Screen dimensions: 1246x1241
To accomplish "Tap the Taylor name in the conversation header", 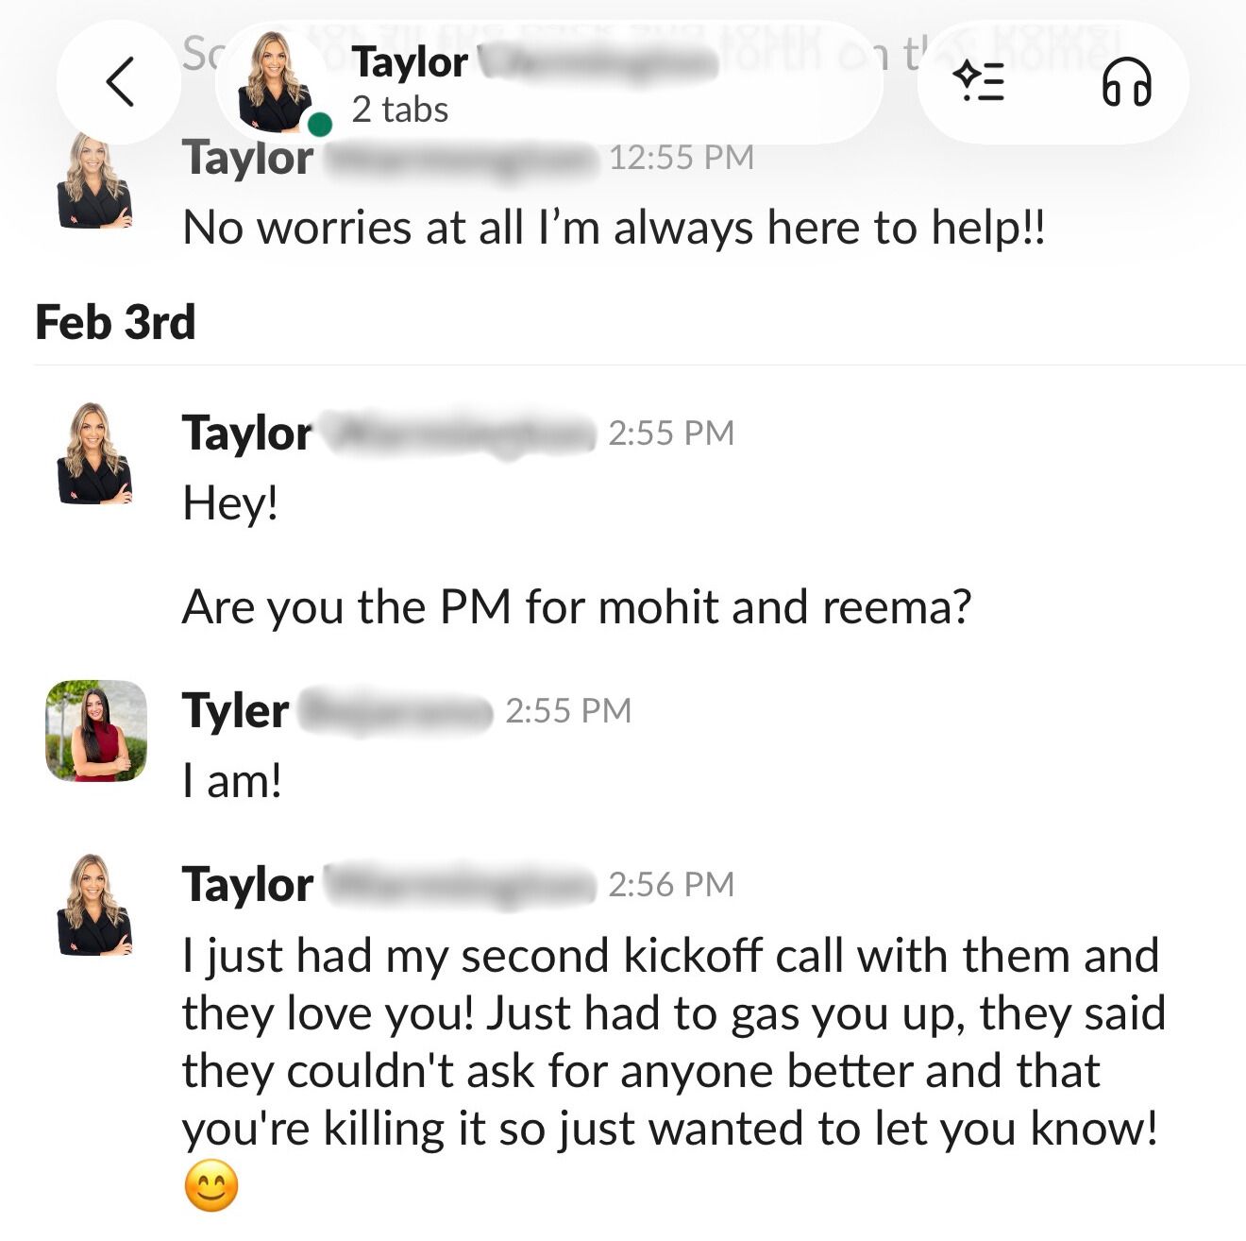I will pos(410,62).
